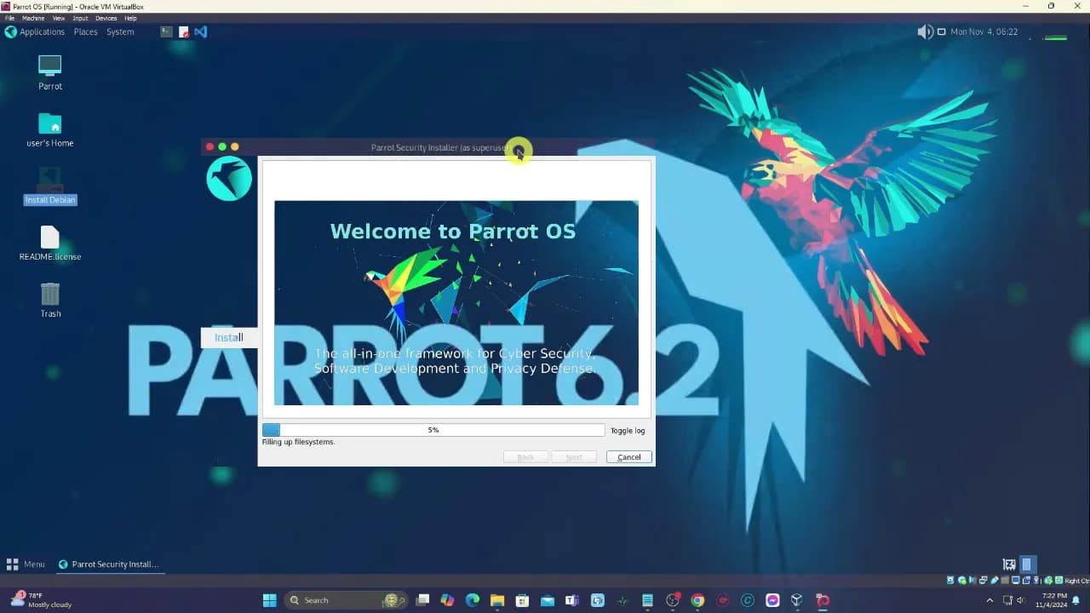
Task: Click the Install label beside the installer window
Action: pos(228,337)
